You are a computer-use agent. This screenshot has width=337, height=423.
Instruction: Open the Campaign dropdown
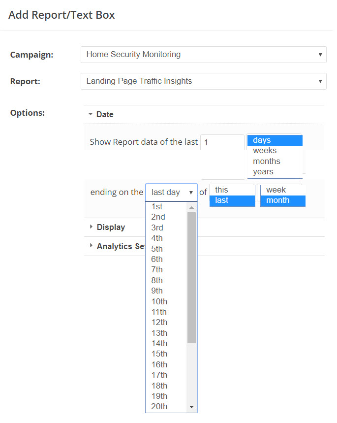[203, 55]
